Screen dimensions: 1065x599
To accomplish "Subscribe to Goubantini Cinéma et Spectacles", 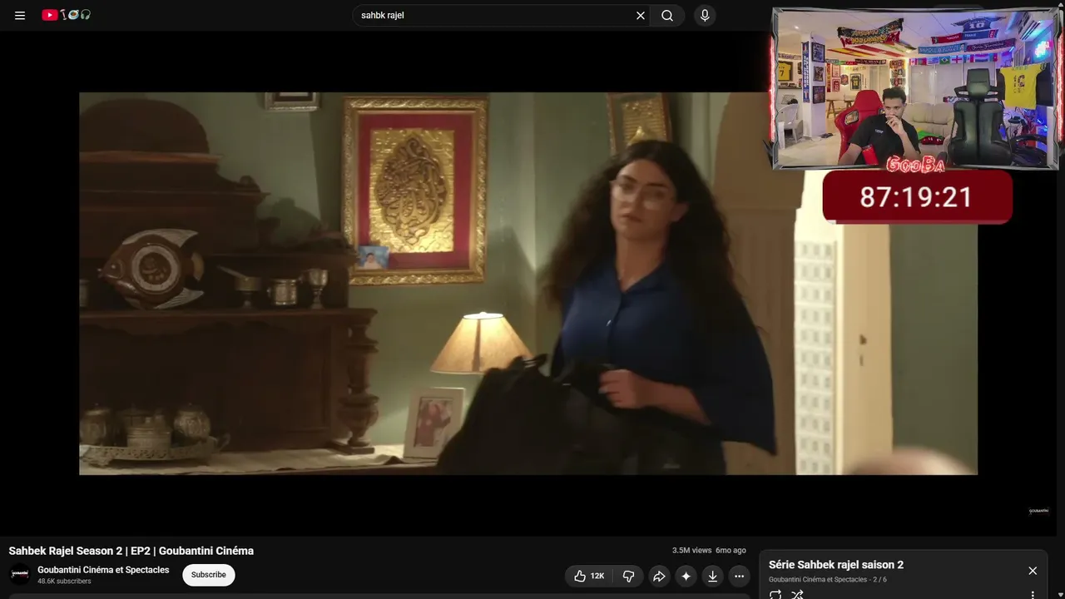I will tap(209, 575).
